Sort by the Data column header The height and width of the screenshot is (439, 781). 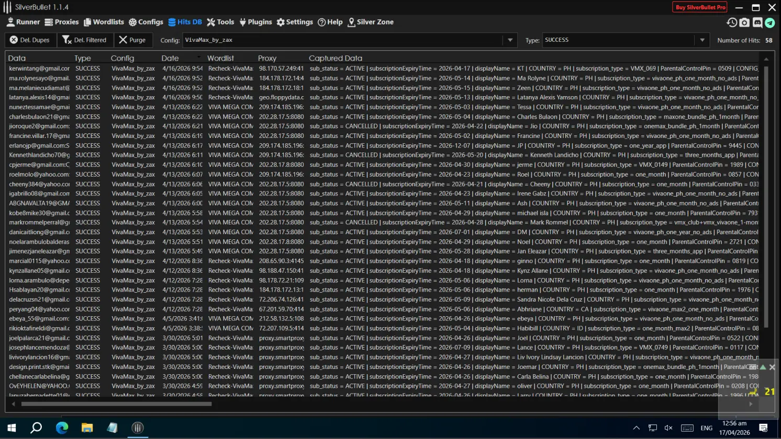click(17, 58)
